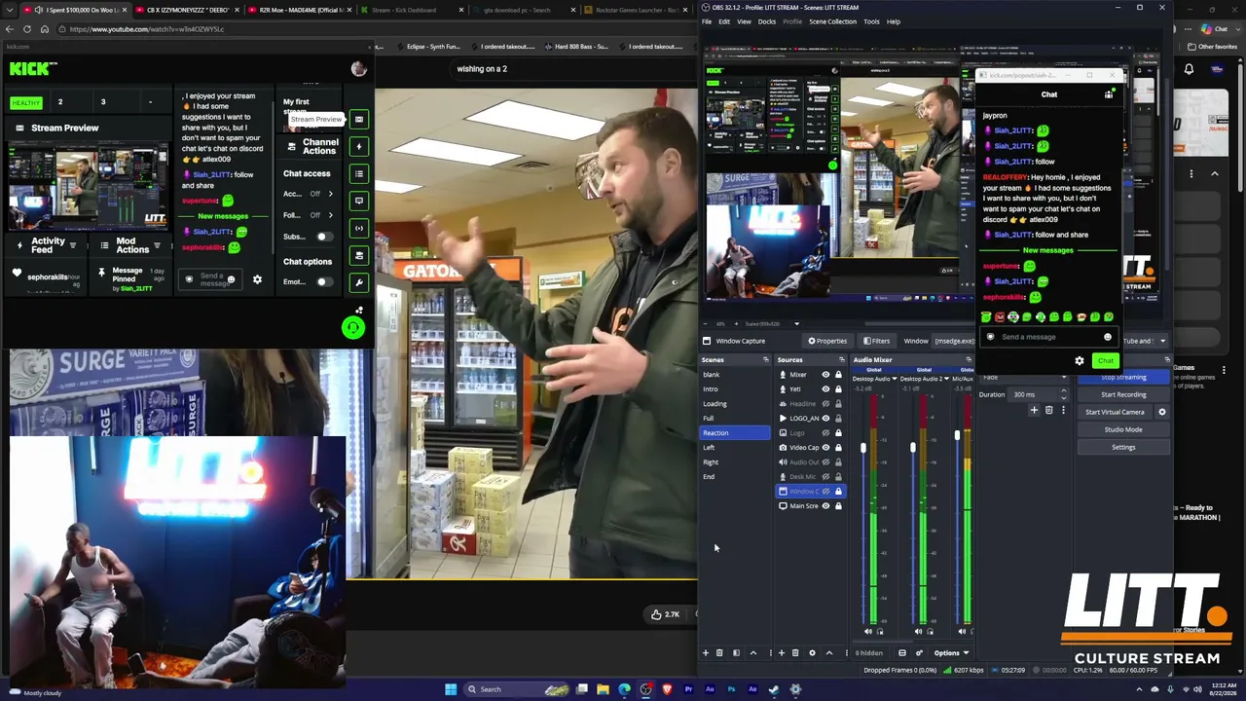The height and width of the screenshot is (701, 1246).
Task: Adjust the Desktop Audio 2 volume fader
Action: [x=912, y=448]
